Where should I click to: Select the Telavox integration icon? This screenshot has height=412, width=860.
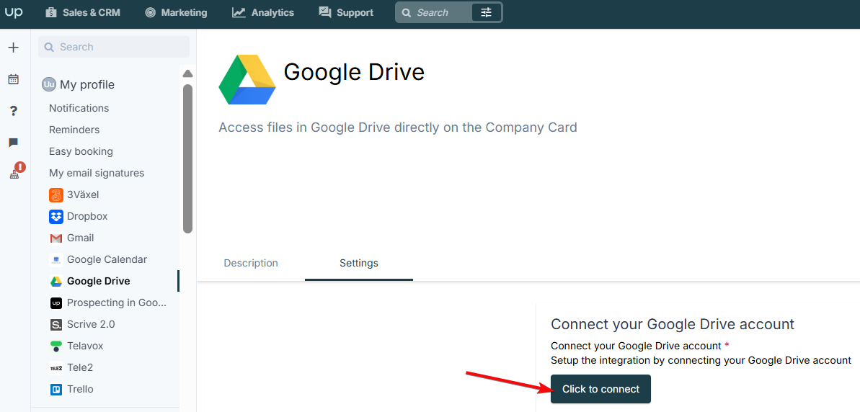[56, 346]
